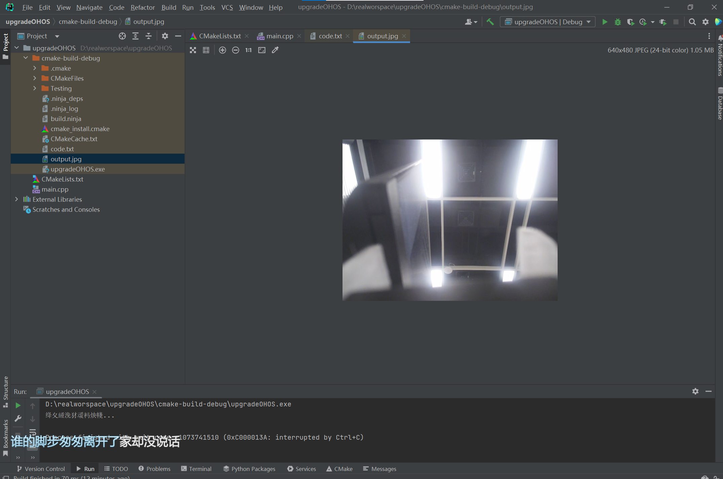Minimize the Run tool window

tap(709, 391)
